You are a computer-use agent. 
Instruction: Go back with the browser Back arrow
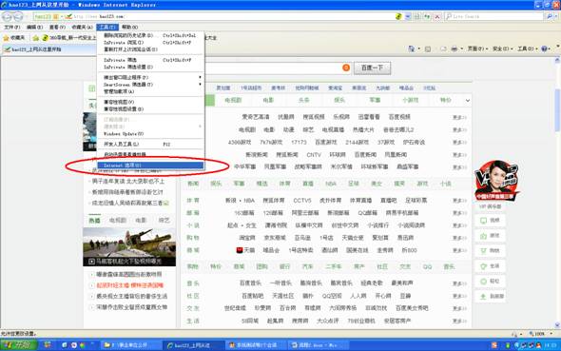tap(7, 16)
